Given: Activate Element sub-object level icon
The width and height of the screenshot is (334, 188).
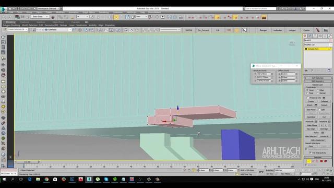Looking at the screenshot, I should [x=326, y=161].
